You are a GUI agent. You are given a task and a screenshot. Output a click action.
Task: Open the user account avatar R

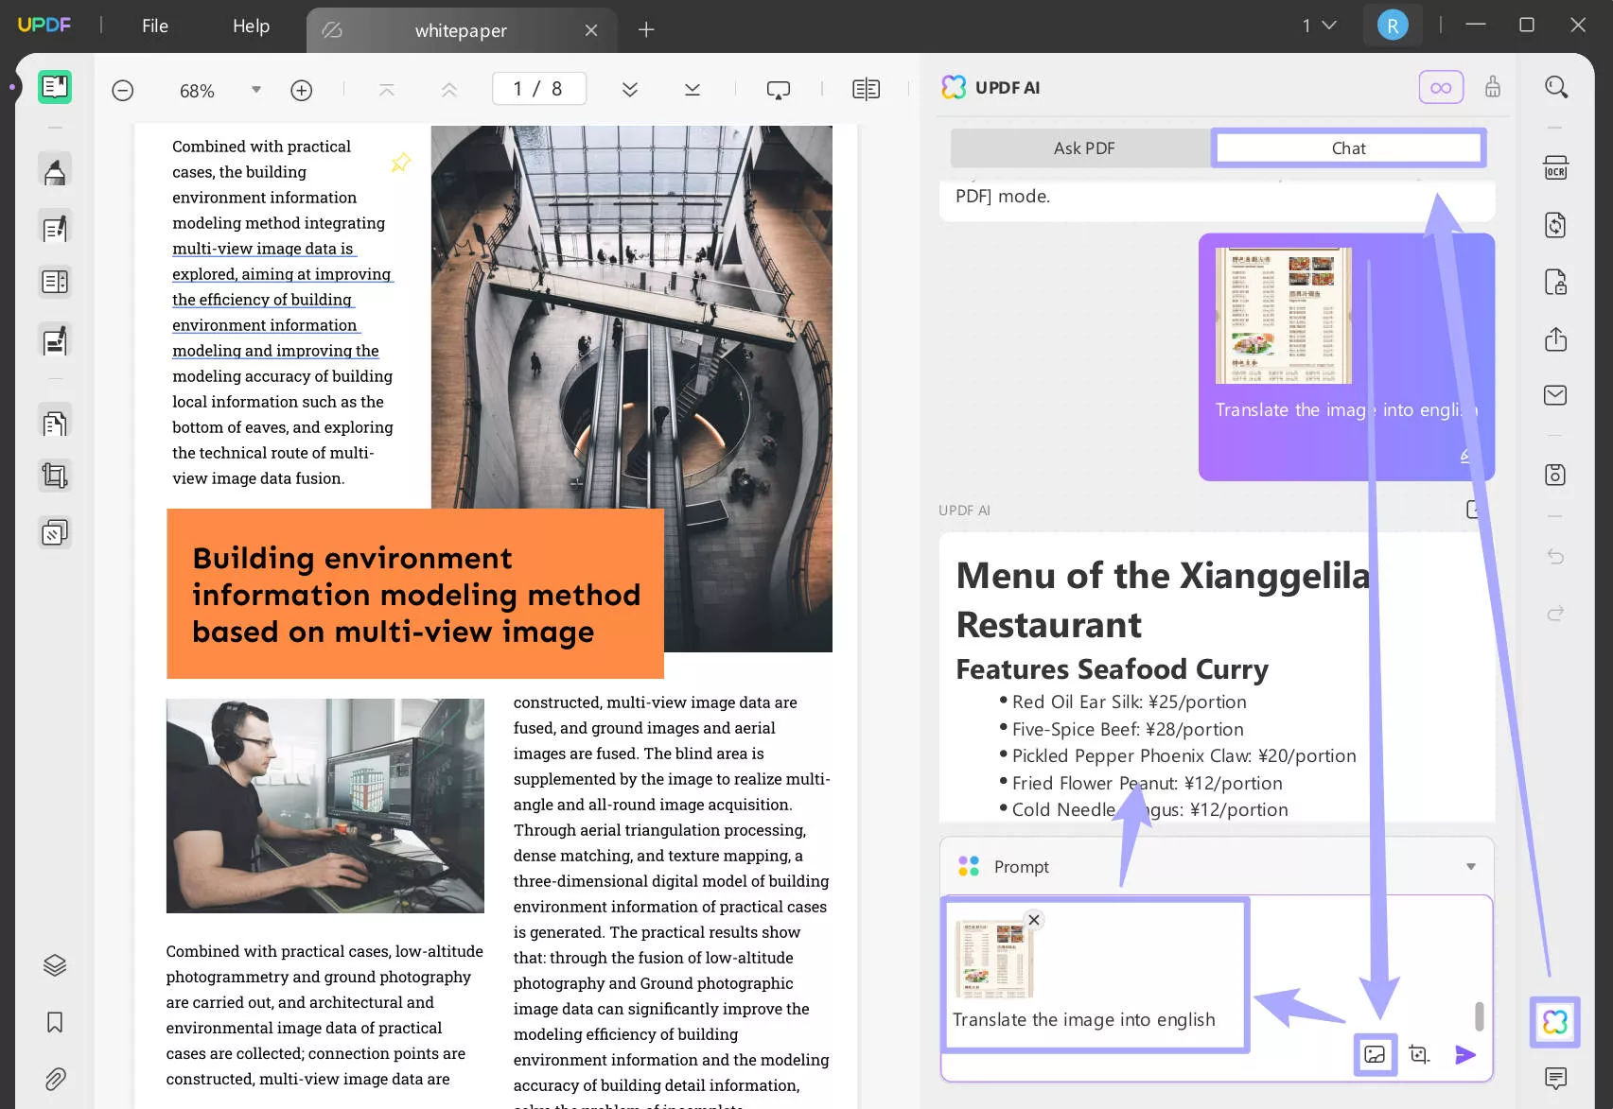[1393, 26]
